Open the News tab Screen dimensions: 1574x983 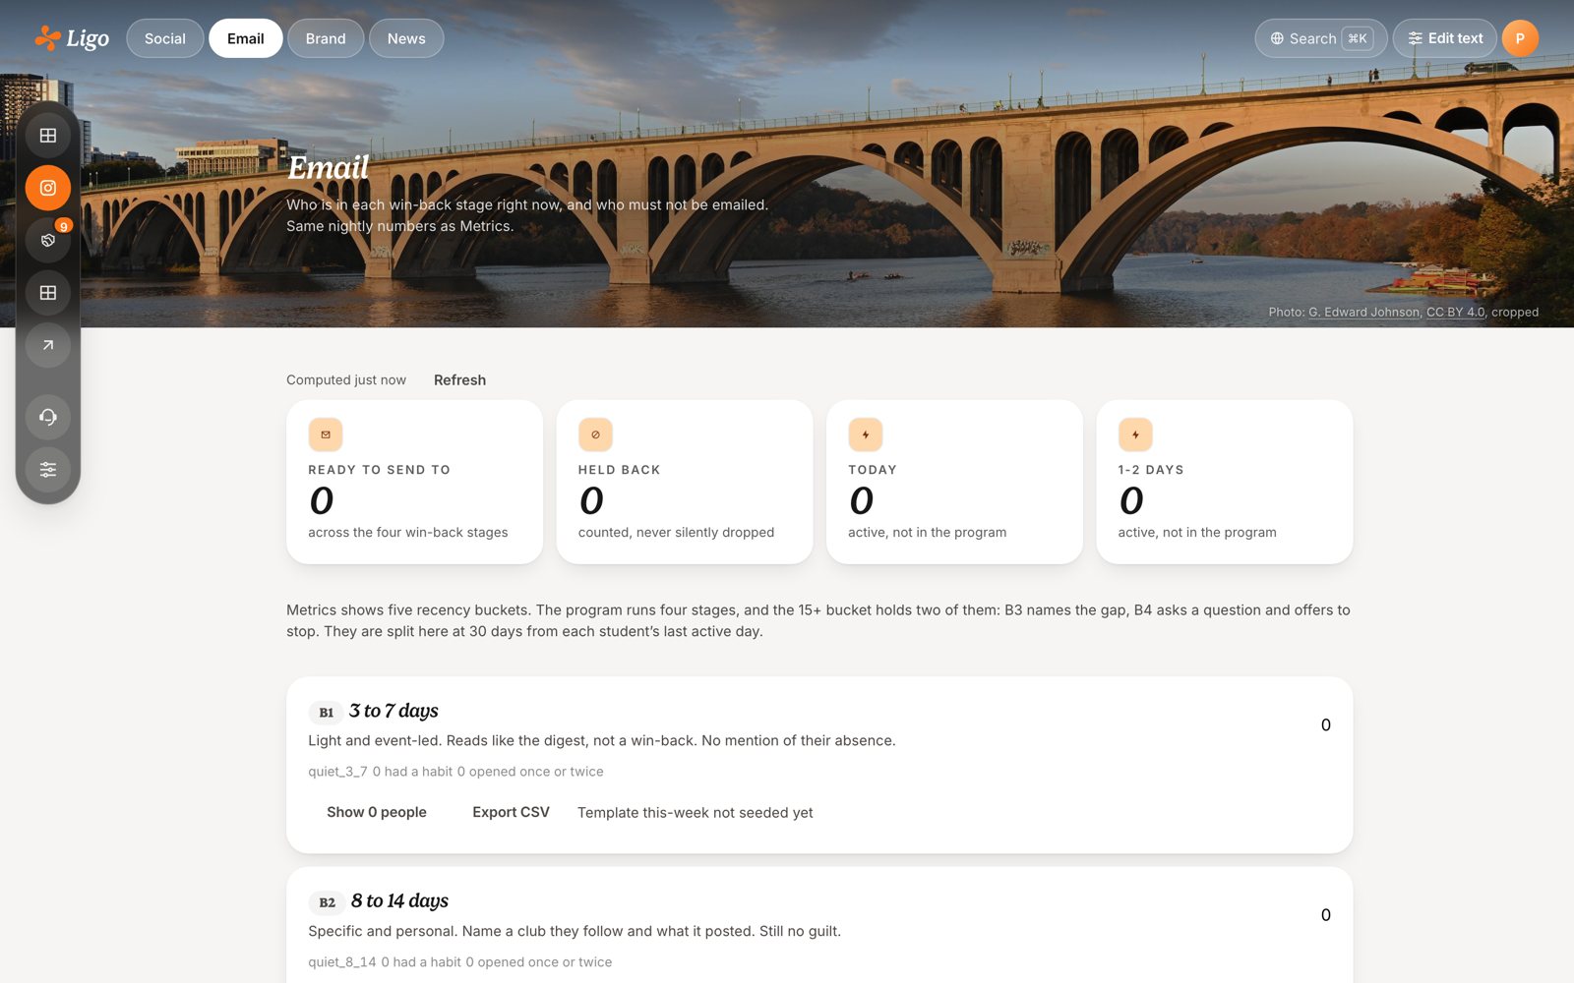(x=406, y=38)
